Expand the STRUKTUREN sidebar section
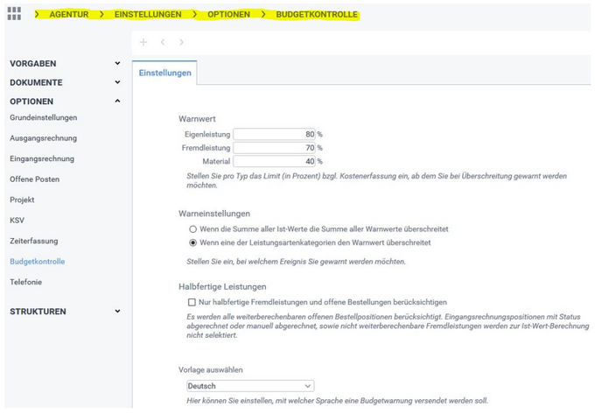This screenshot has height=414, width=602. 117,312
